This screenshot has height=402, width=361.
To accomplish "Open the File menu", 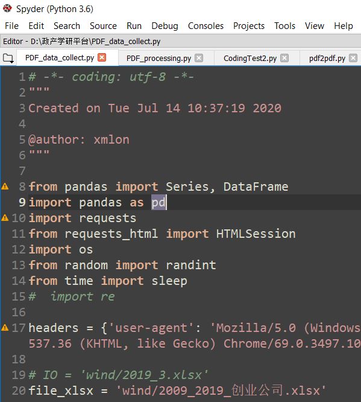I will [11, 26].
